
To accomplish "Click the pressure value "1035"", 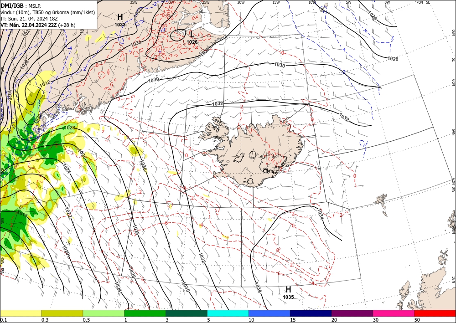I will coord(288,297).
